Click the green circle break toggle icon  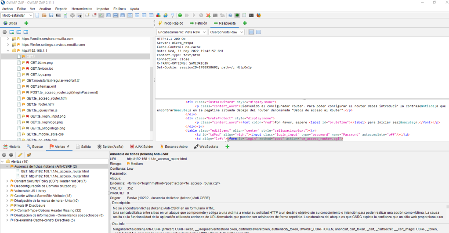click(180, 15)
